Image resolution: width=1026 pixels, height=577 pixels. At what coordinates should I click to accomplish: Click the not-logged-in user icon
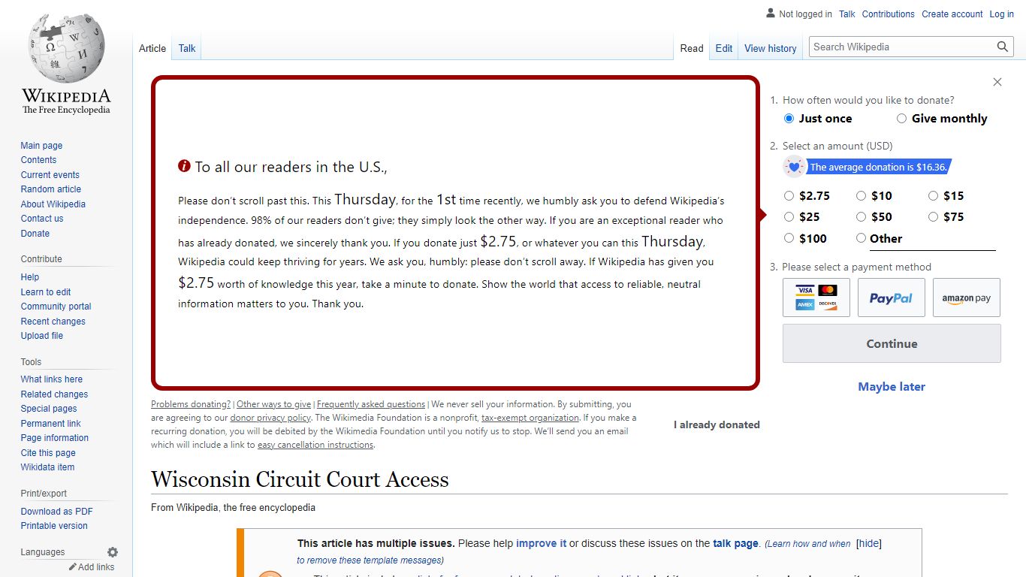pos(771,14)
